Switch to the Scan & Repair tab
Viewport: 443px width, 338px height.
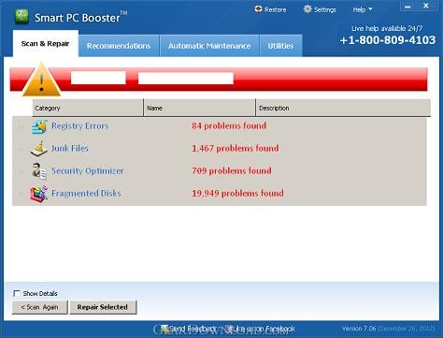tap(46, 44)
